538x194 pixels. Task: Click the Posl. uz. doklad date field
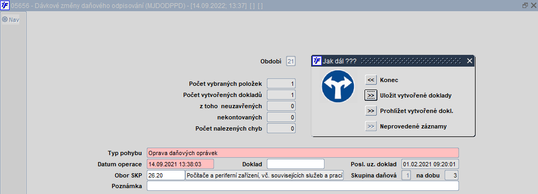pyautogui.click(x=430, y=164)
